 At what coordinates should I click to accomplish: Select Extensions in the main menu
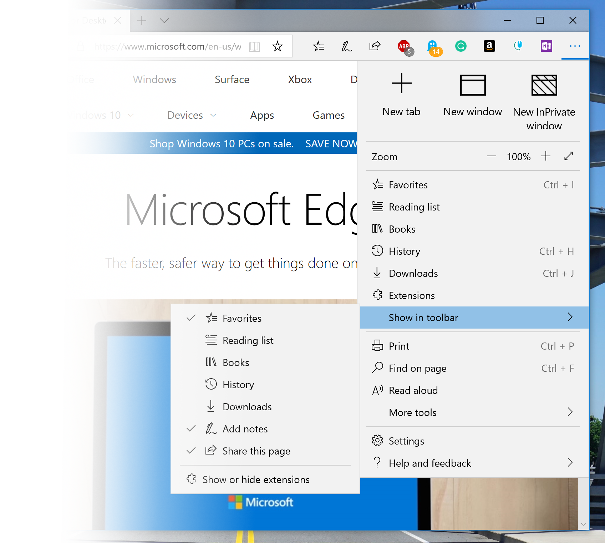(x=412, y=295)
